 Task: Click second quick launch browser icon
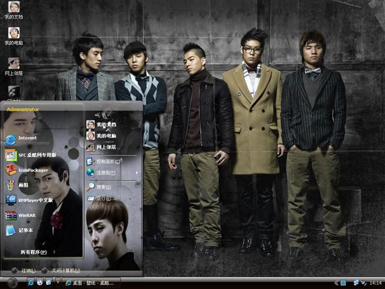point(40,283)
